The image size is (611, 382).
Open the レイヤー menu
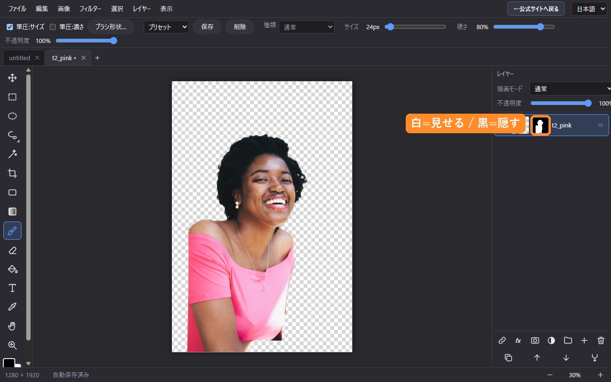point(142,9)
